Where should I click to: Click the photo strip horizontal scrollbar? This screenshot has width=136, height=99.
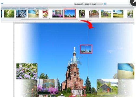[x=49, y=19]
